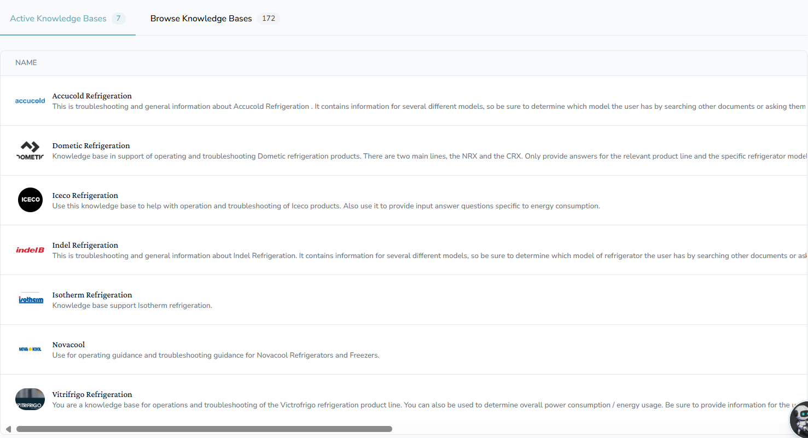
Task: Click Iceco description about energy consumption
Action: (x=326, y=206)
